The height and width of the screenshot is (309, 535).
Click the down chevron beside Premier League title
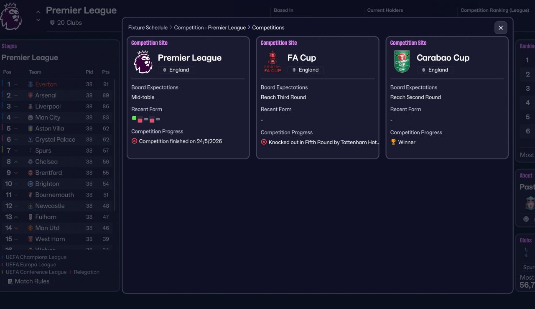click(38, 20)
